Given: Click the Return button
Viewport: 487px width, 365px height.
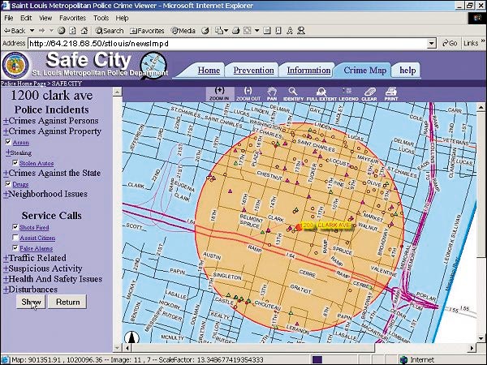Looking at the screenshot, I should pos(67,302).
